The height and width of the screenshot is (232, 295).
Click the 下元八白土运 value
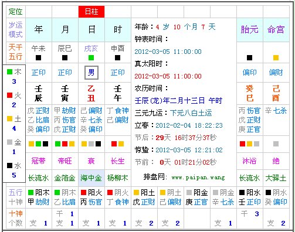coord(191,113)
